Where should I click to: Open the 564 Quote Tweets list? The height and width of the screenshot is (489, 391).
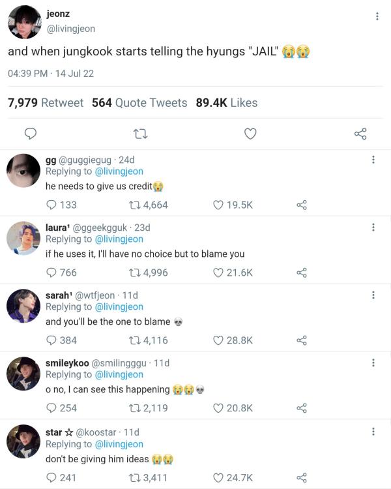139,103
